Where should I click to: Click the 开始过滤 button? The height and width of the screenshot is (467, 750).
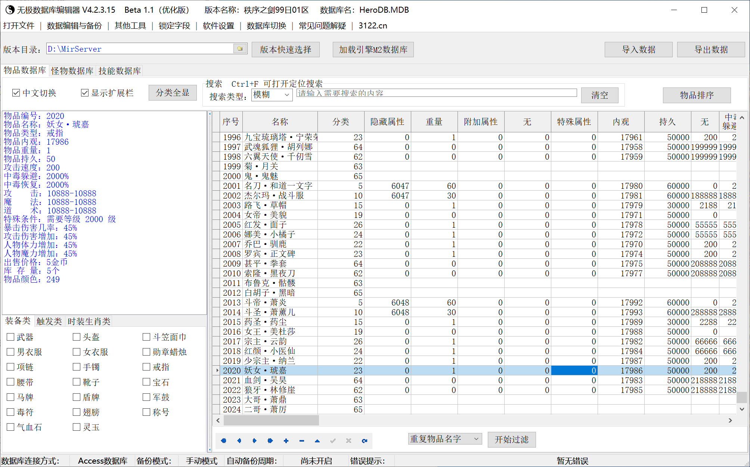pos(512,439)
